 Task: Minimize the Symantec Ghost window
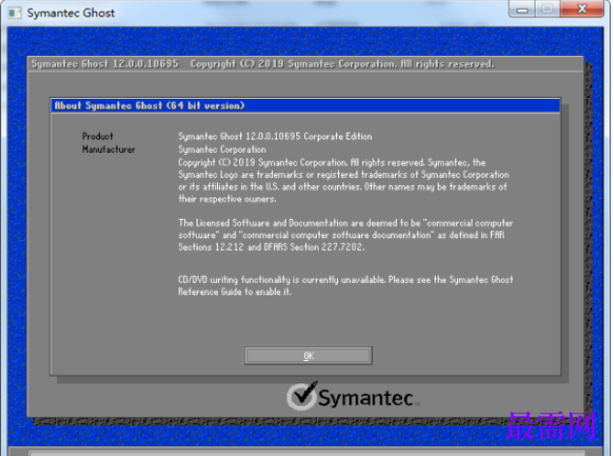pyautogui.click(x=522, y=10)
